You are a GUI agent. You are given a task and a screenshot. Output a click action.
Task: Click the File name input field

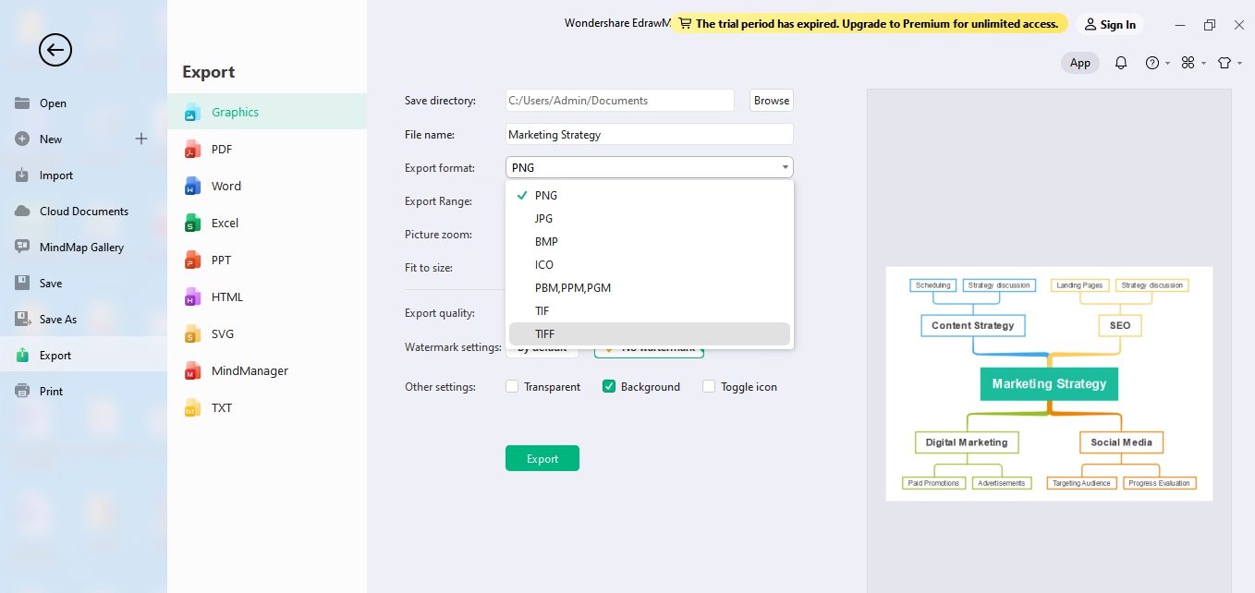tap(649, 135)
